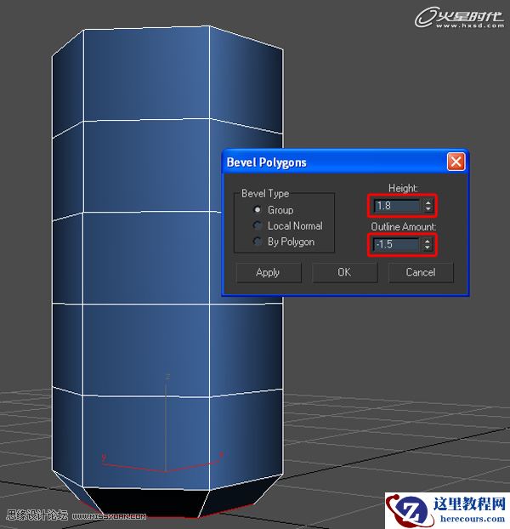Viewport: 510px width, 529px height.
Task: Cancel the Bevel Polygons dialog
Action: 420,272
